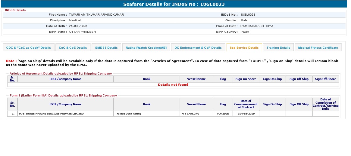Image resolution: width=351 pixels, height=156 pixels.
Task: Click the red 'Details not found' message
Action: 173,85
